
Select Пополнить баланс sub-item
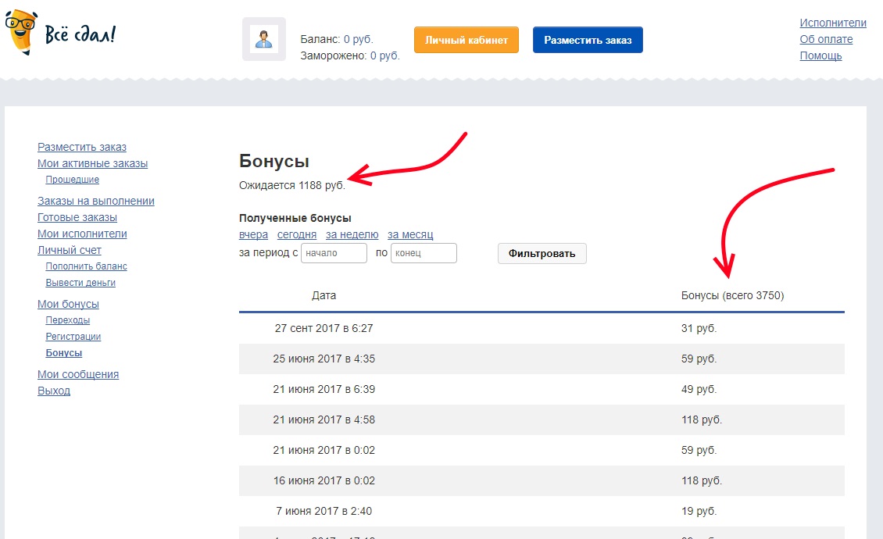tap(86, 266)
